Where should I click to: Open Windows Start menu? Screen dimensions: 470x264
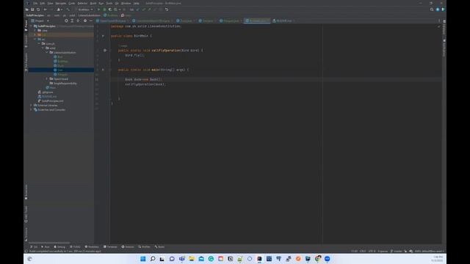[143, 259]
